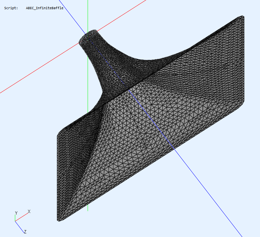Click the Y axis label in gizmo

[16, 213]
